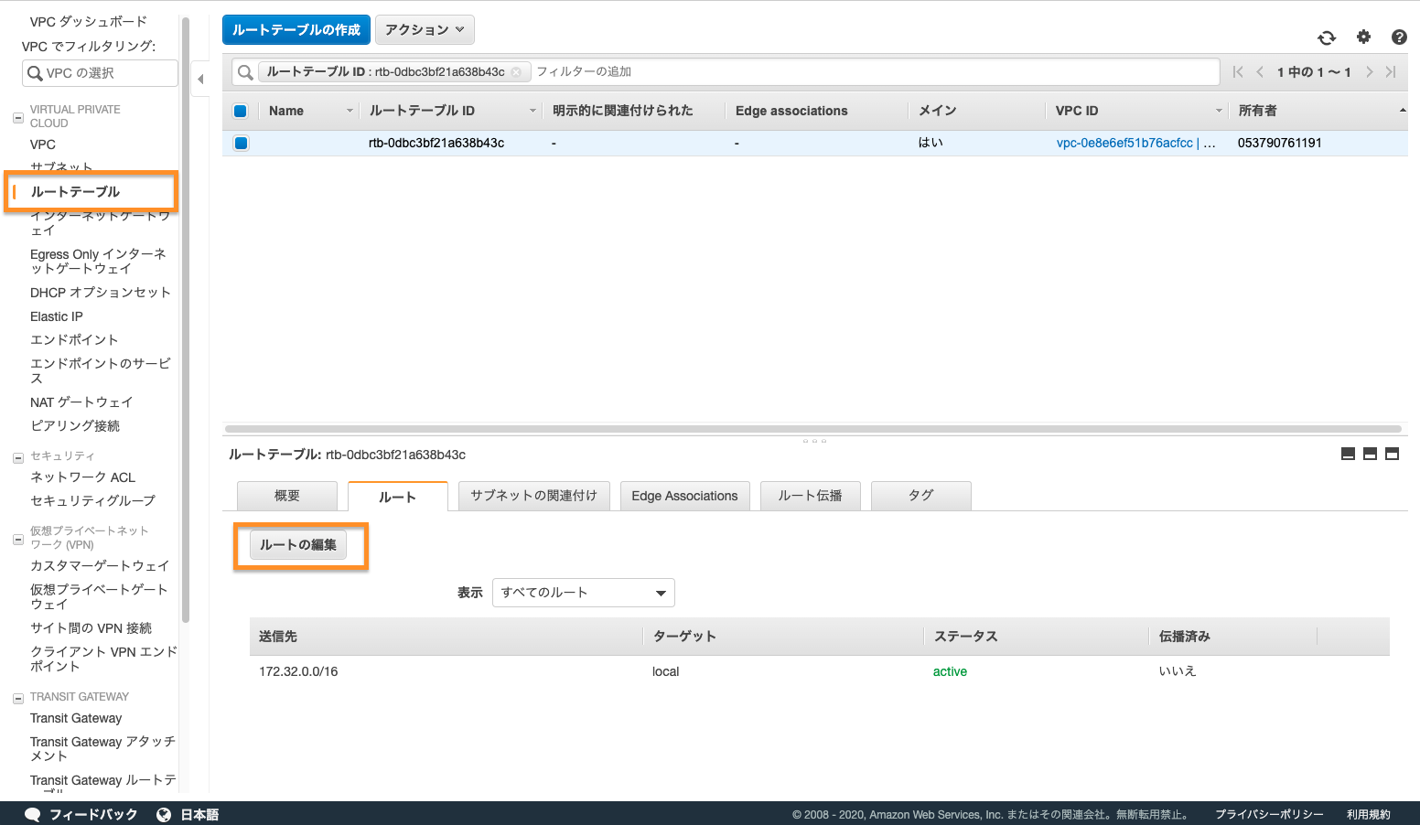Open the help question mark icon
Image resolution: width=1420 pixels, height=825 pixels.
point(1399,37)
